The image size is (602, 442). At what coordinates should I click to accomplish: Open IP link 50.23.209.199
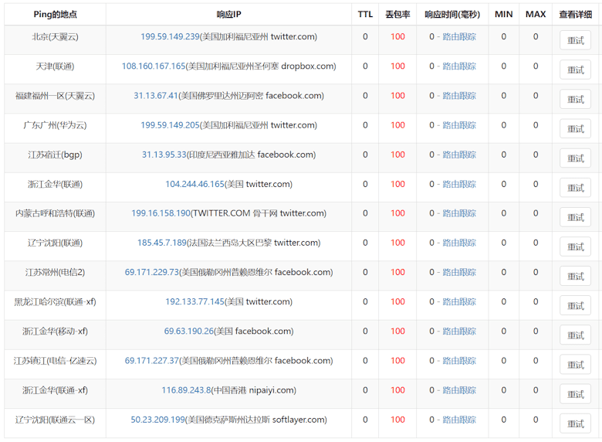[x=157, y=420]
